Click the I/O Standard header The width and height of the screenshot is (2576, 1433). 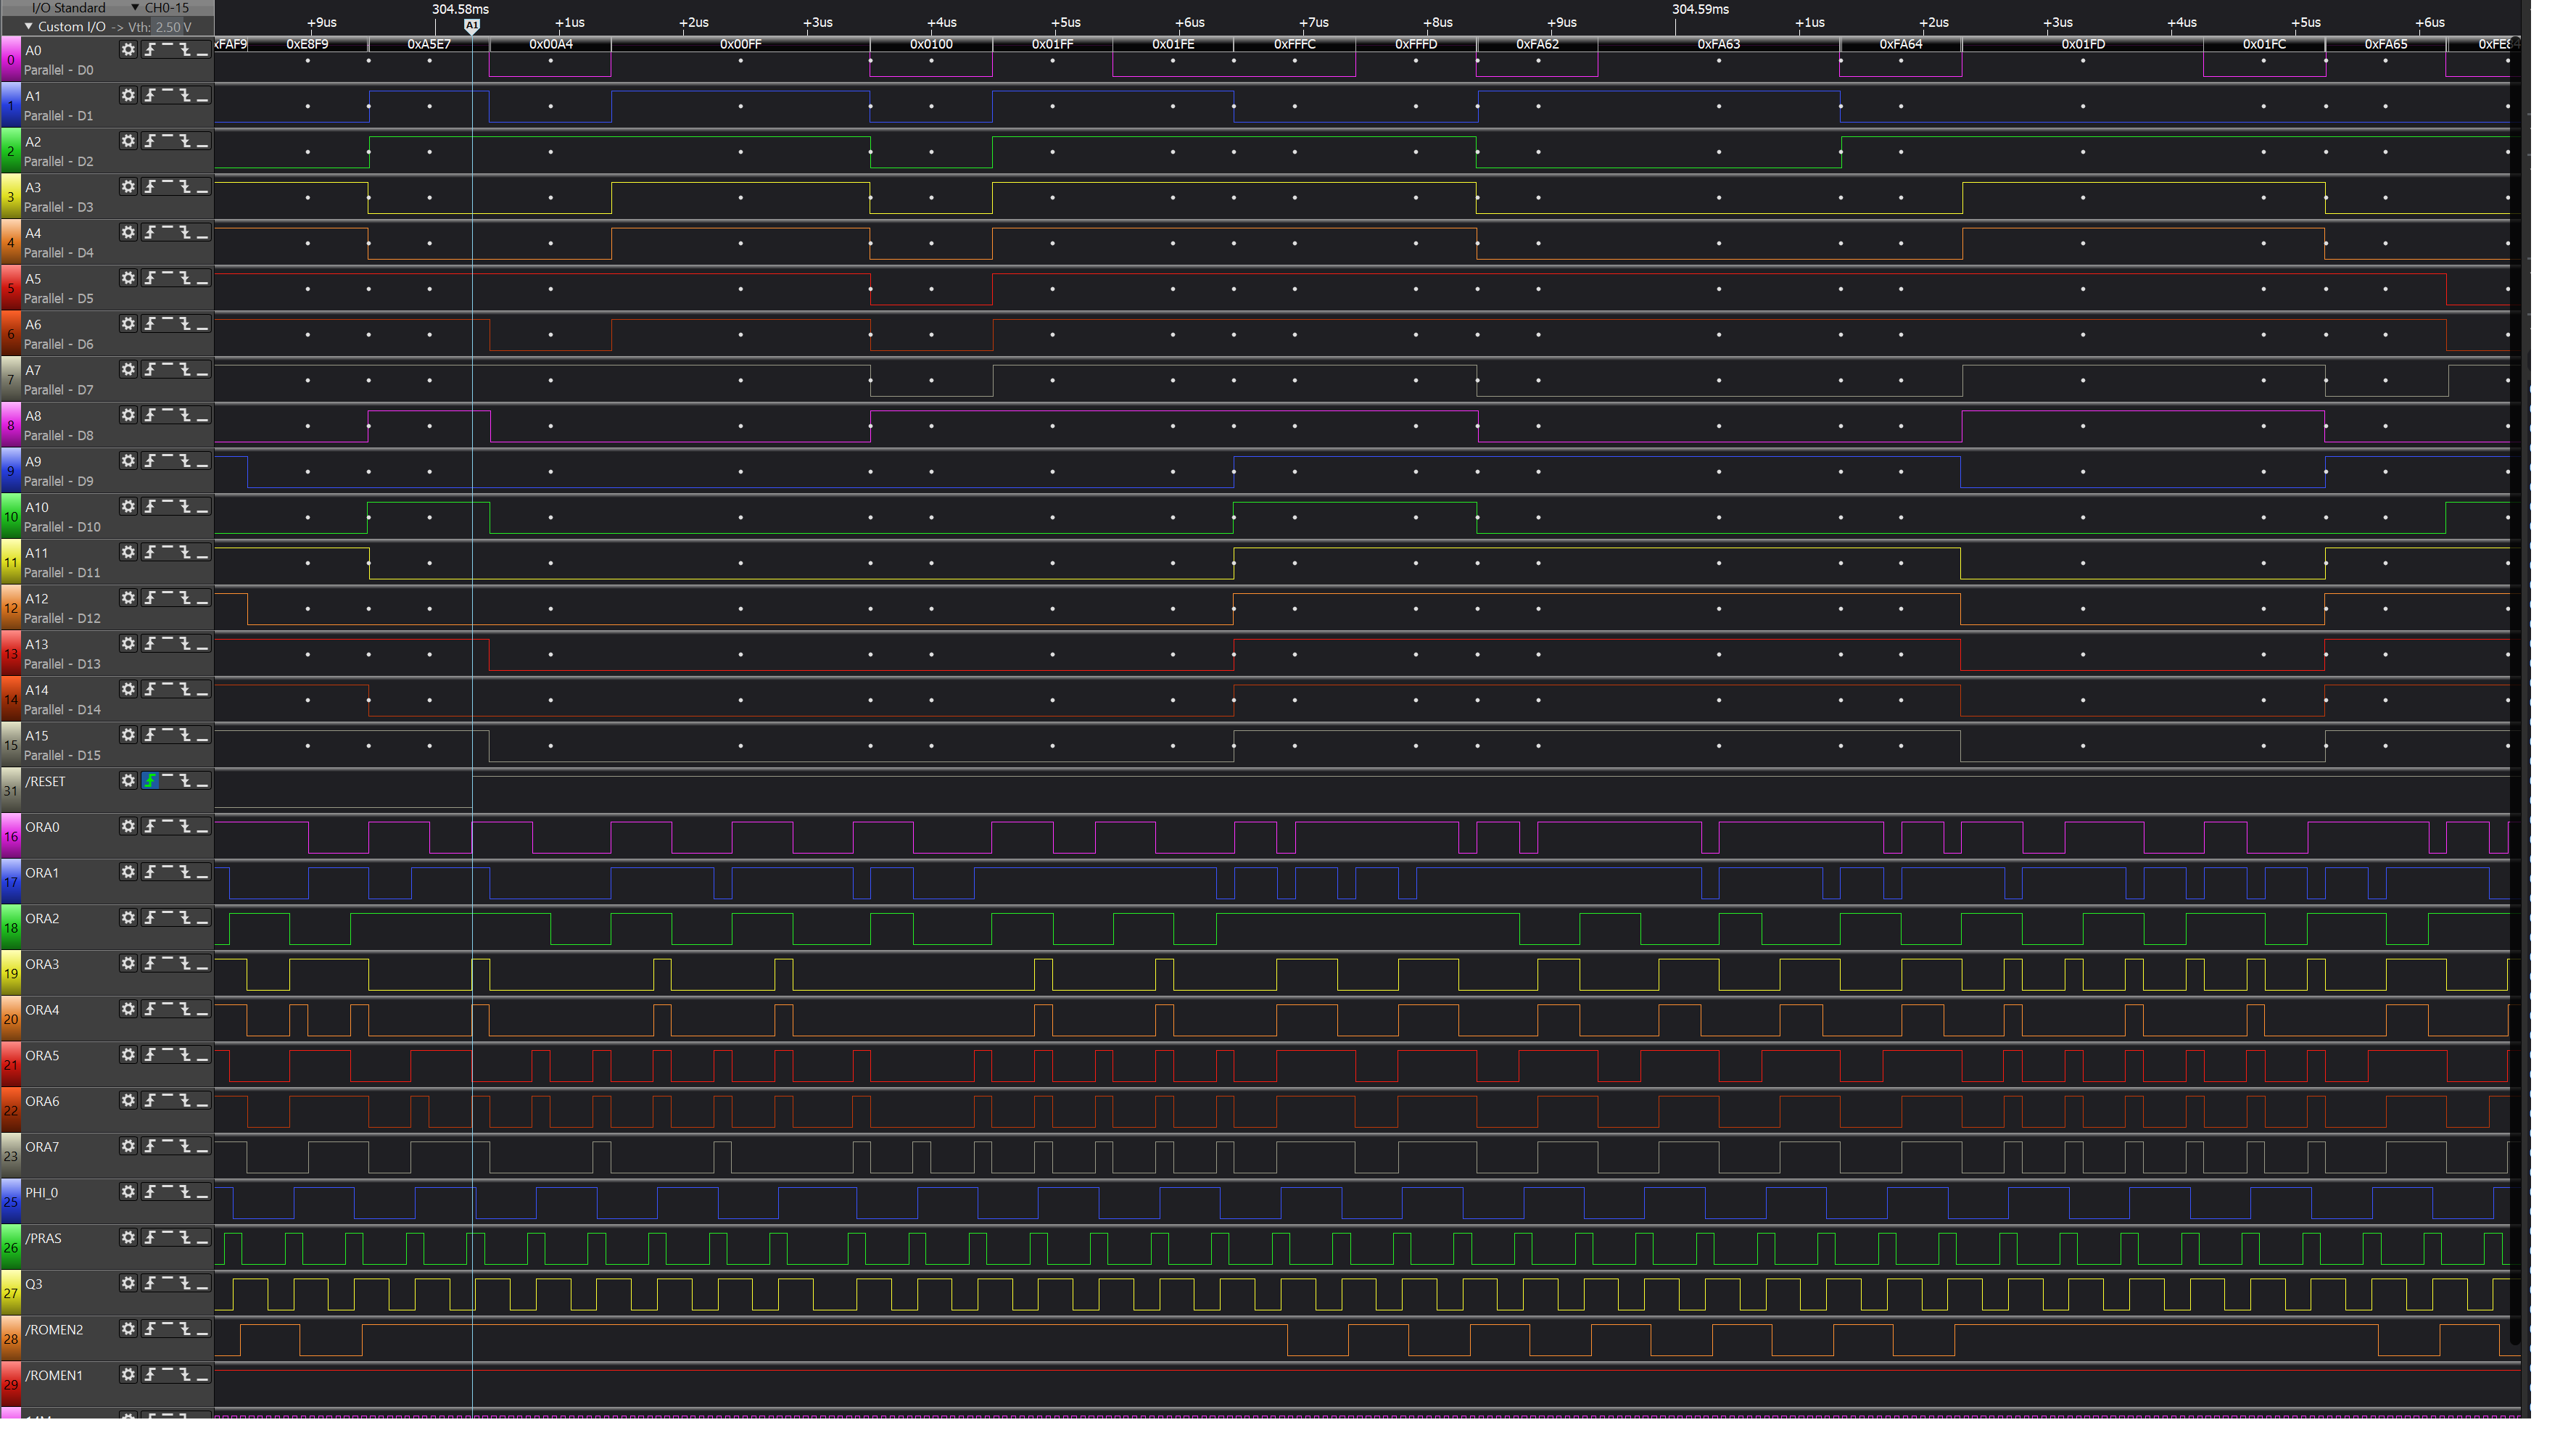click(x=68, y=8)
